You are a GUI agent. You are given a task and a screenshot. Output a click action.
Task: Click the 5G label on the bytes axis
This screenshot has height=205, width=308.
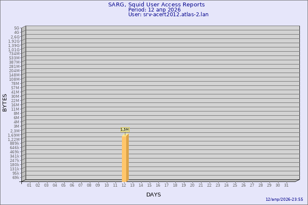[17, 28]
